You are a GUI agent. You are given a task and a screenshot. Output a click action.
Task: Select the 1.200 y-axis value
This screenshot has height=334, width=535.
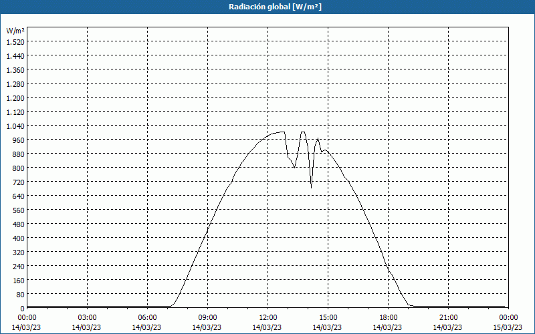(x=15, y=98)
